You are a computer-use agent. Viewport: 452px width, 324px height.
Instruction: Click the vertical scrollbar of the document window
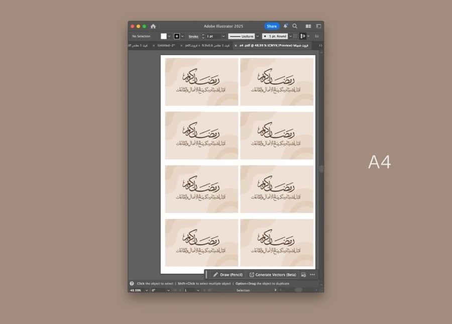pyautogui.click(x=321, y=169)
